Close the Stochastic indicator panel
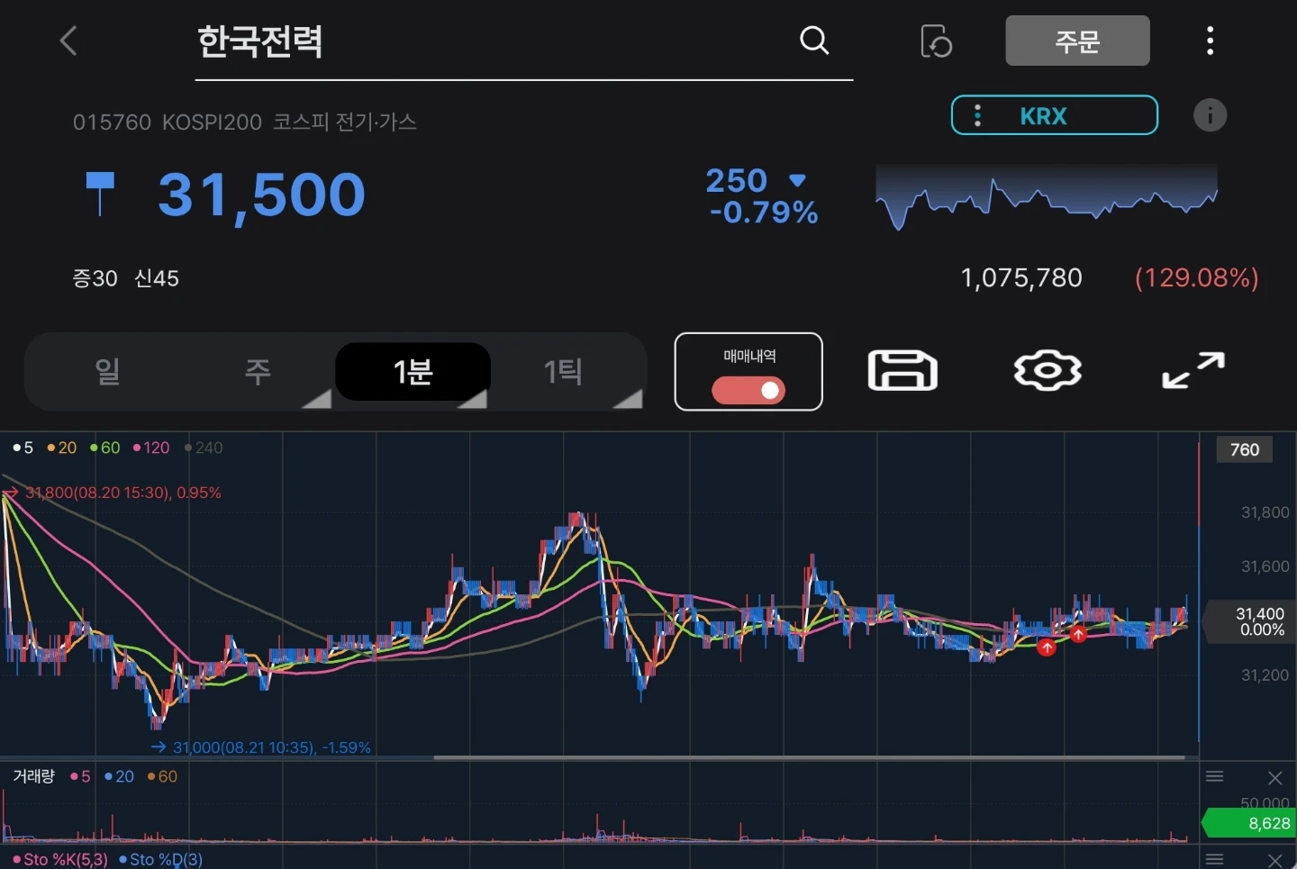 (1274, 860)
